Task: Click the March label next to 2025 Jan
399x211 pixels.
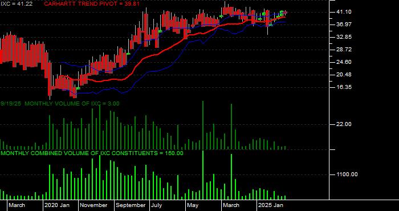Action: [x=231, y=205]
